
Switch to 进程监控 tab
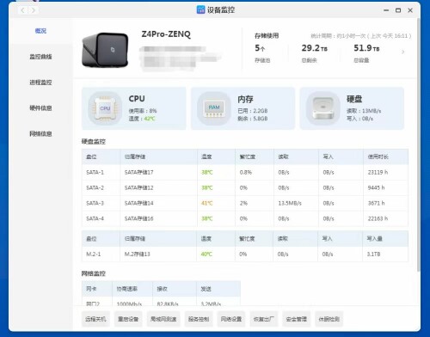[40, 83]
